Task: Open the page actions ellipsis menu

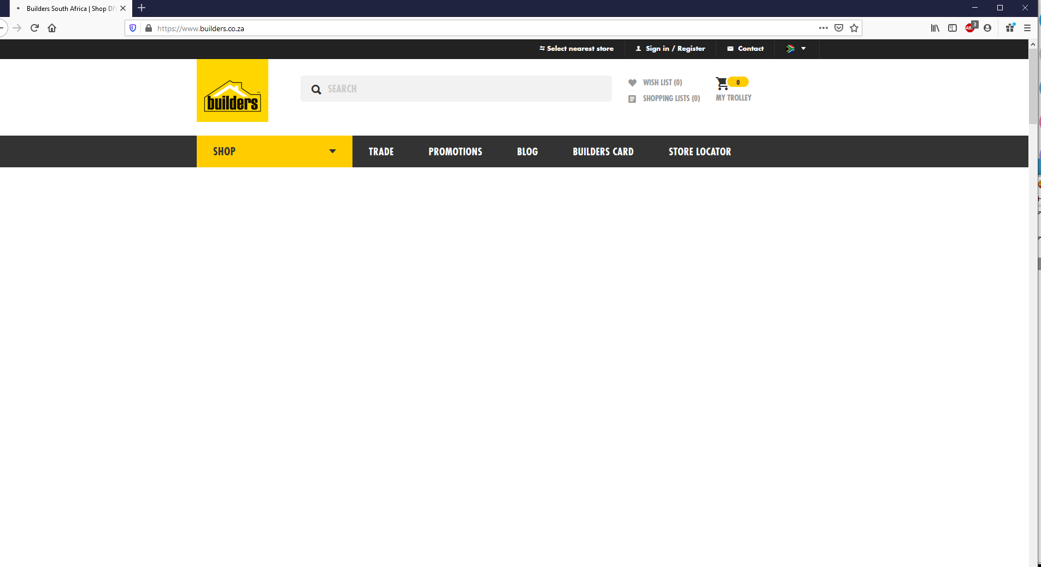Action: coord(824,28)
